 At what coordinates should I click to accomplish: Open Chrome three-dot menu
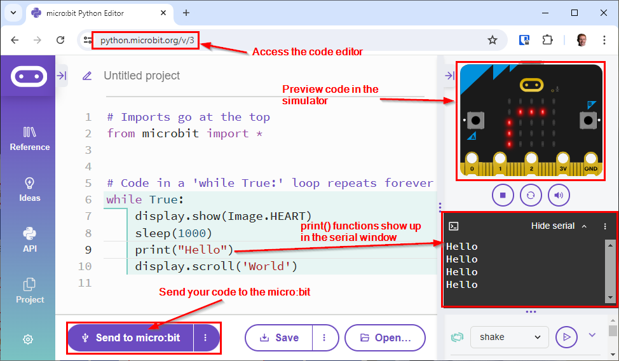(x=604, y=40)
